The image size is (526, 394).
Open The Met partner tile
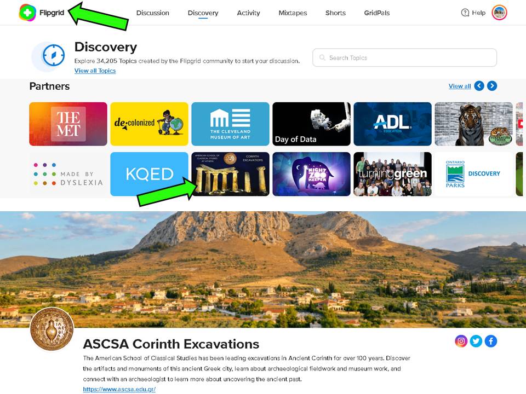[68, 124]
